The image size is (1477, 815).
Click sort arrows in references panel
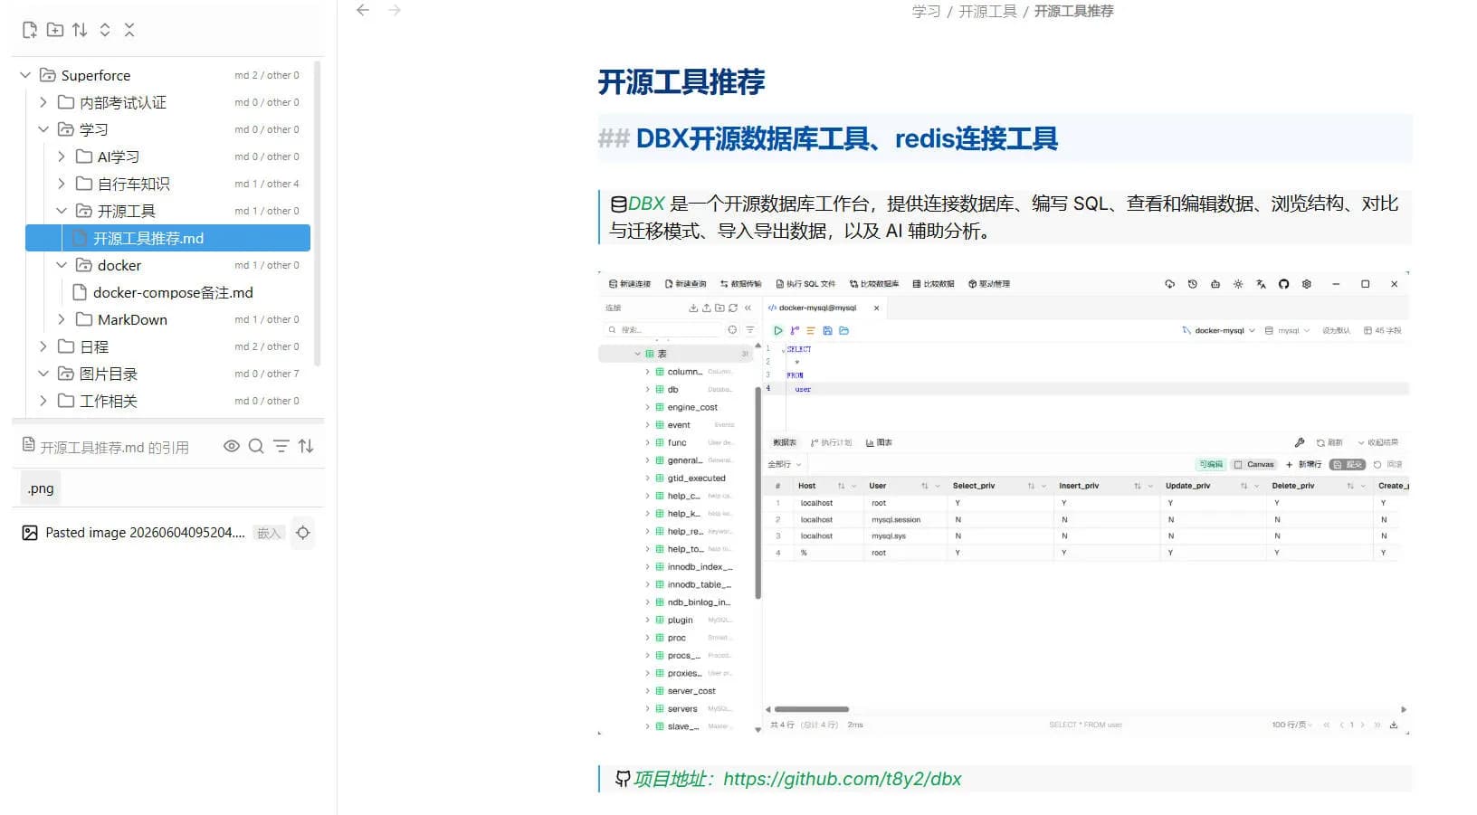(306, 446)
